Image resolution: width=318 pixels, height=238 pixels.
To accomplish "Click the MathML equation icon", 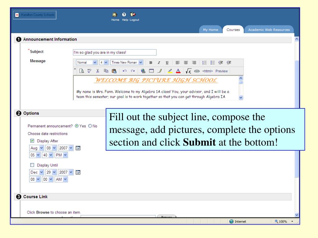I will pos(197,71).
